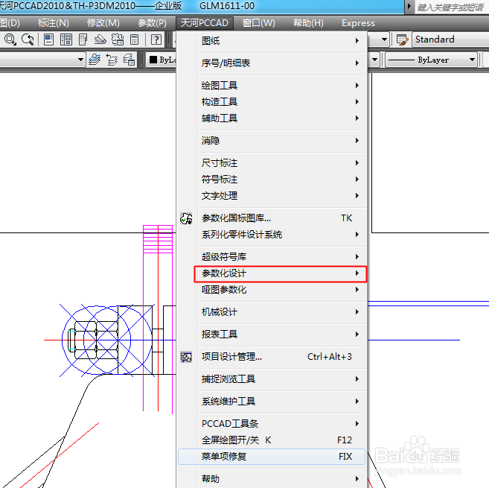
Task: Click the table style brush icon
Action: point(402,39)
